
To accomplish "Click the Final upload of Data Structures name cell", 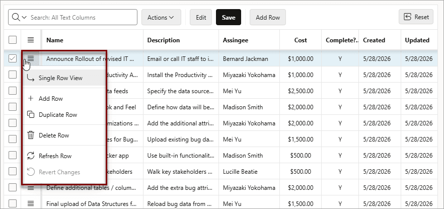I will click(x=93, y=203).
